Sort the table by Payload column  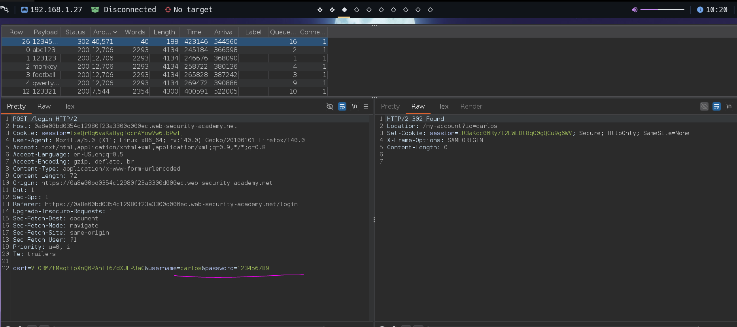(45, 32)
